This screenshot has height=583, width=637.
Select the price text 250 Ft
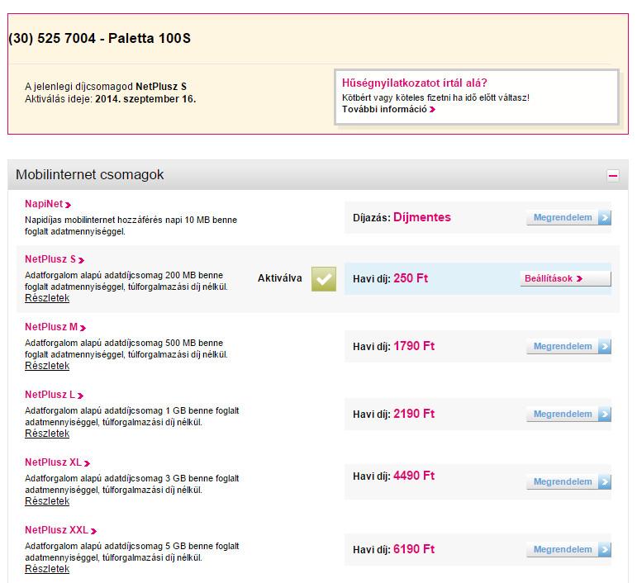click(x=411, y=278)
